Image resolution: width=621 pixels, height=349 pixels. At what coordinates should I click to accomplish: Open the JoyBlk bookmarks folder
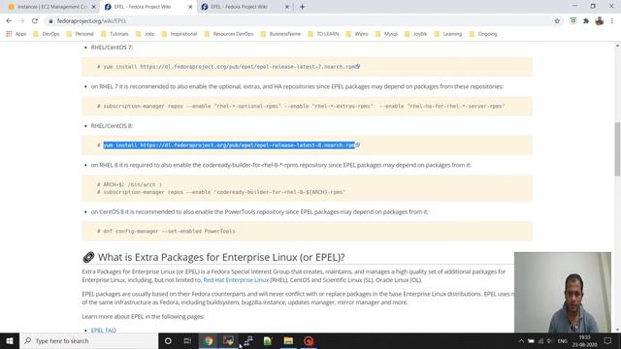[x=415, y=34]
